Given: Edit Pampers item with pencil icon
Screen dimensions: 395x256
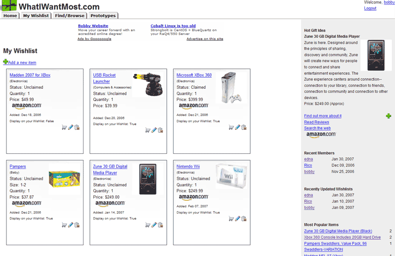Looking at the screenshot, I should (71, 225).
